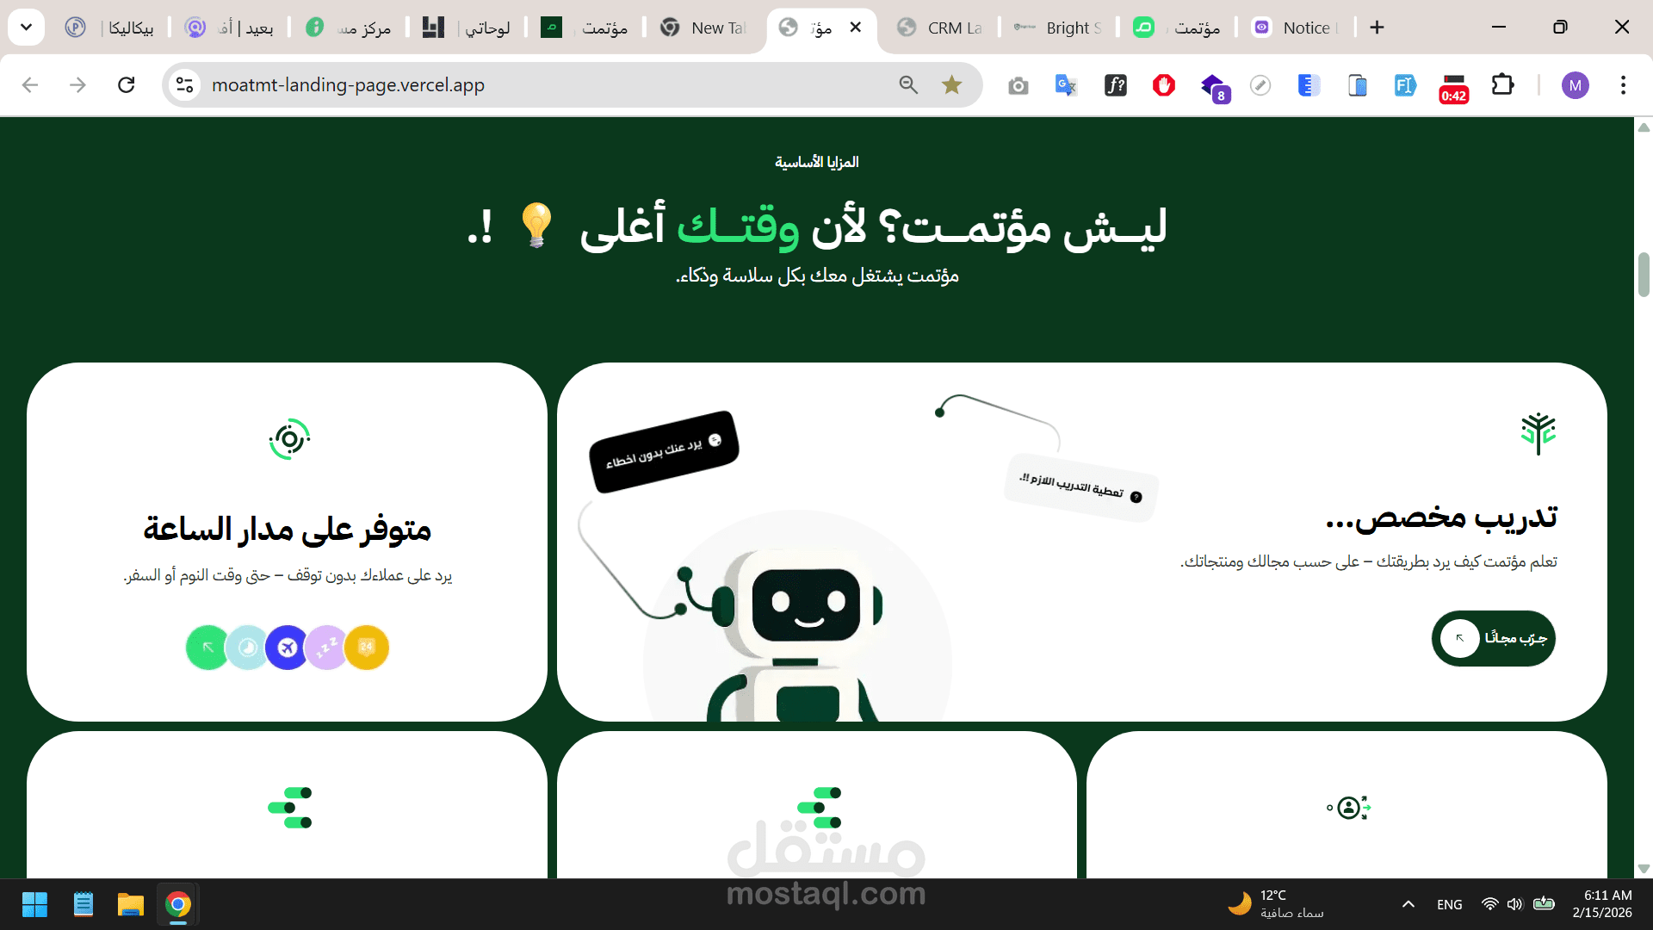Reload the current page

(x=127, y=84)
